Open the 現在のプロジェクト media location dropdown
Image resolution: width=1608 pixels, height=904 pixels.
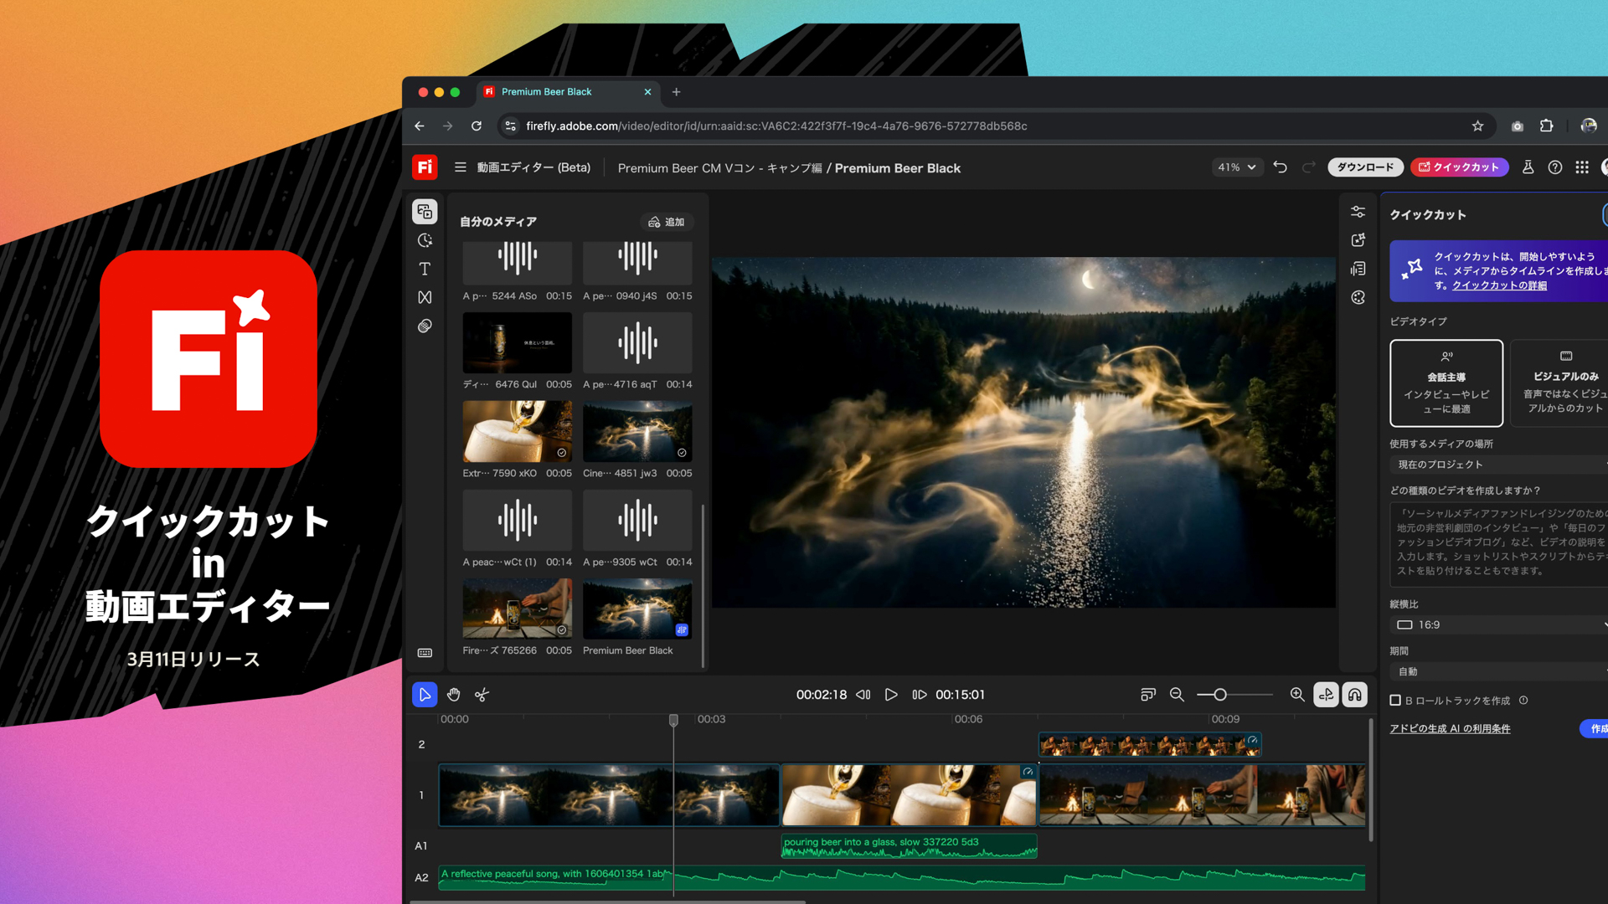tap(1499, 465)
